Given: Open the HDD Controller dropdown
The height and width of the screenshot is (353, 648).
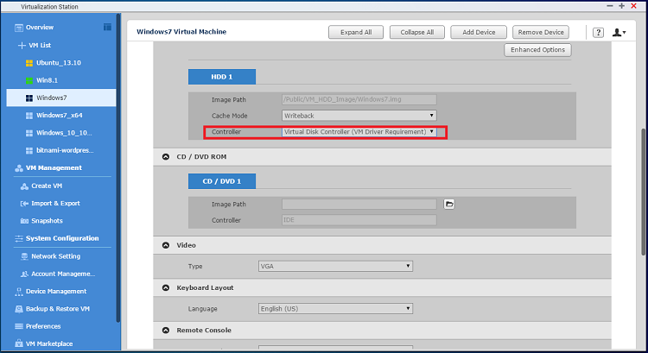Looking at the screenshot, I should (359, 132).
